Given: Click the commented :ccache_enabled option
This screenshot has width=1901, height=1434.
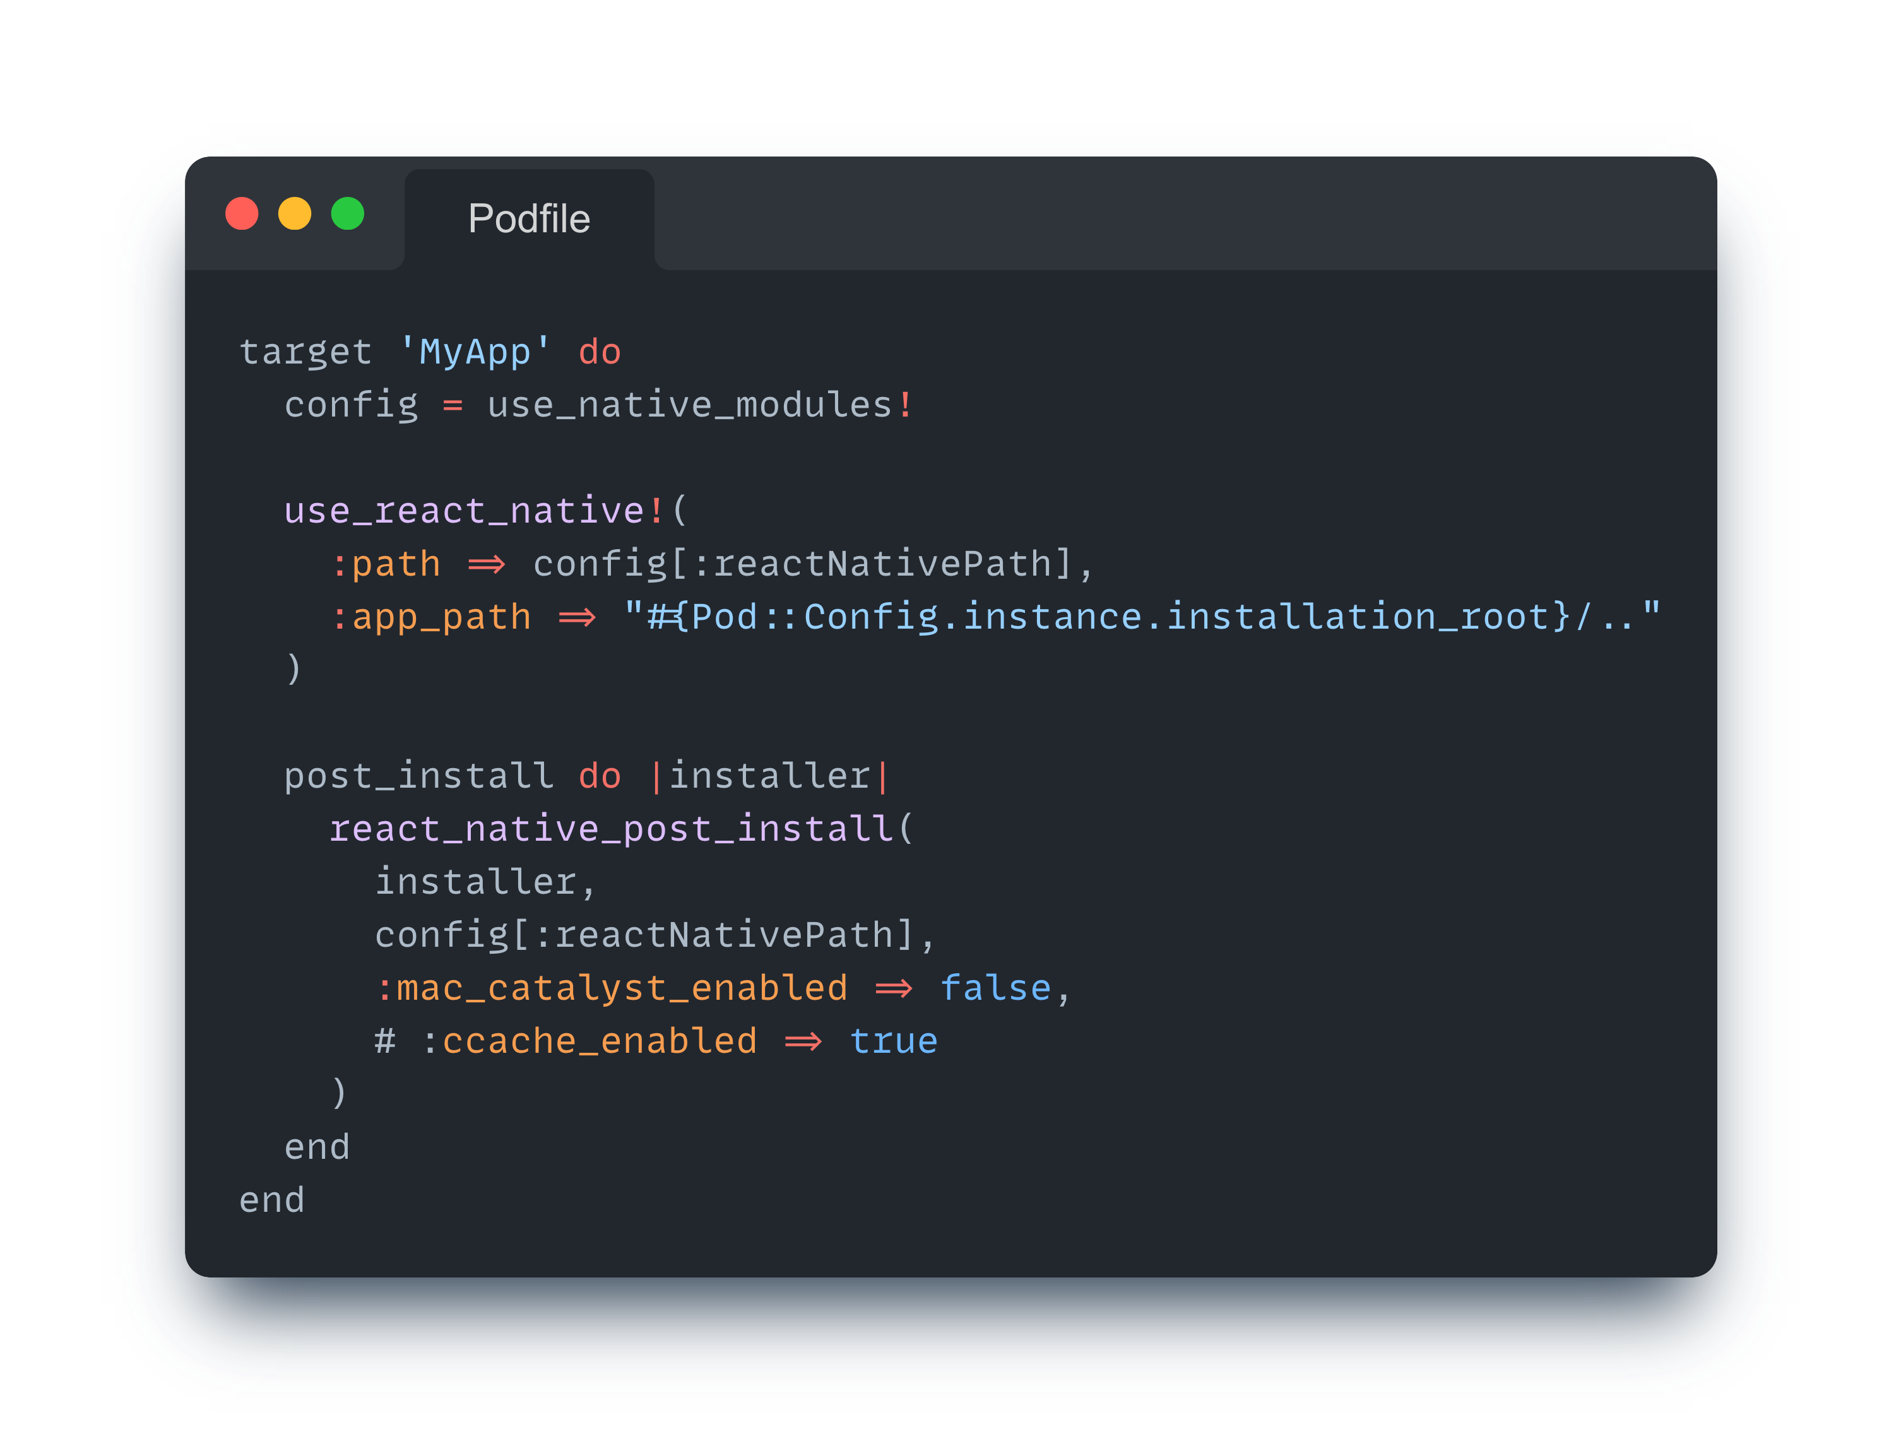Looking at the screenshot, I should pyautogui.click(x=589, y=1042).
